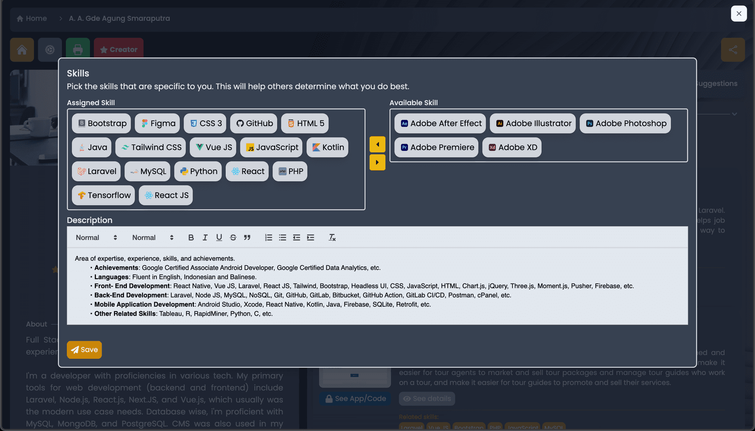Click the See details link
Image resolution: width=755 pixels, height=431 pixels.
pos(427,399)
